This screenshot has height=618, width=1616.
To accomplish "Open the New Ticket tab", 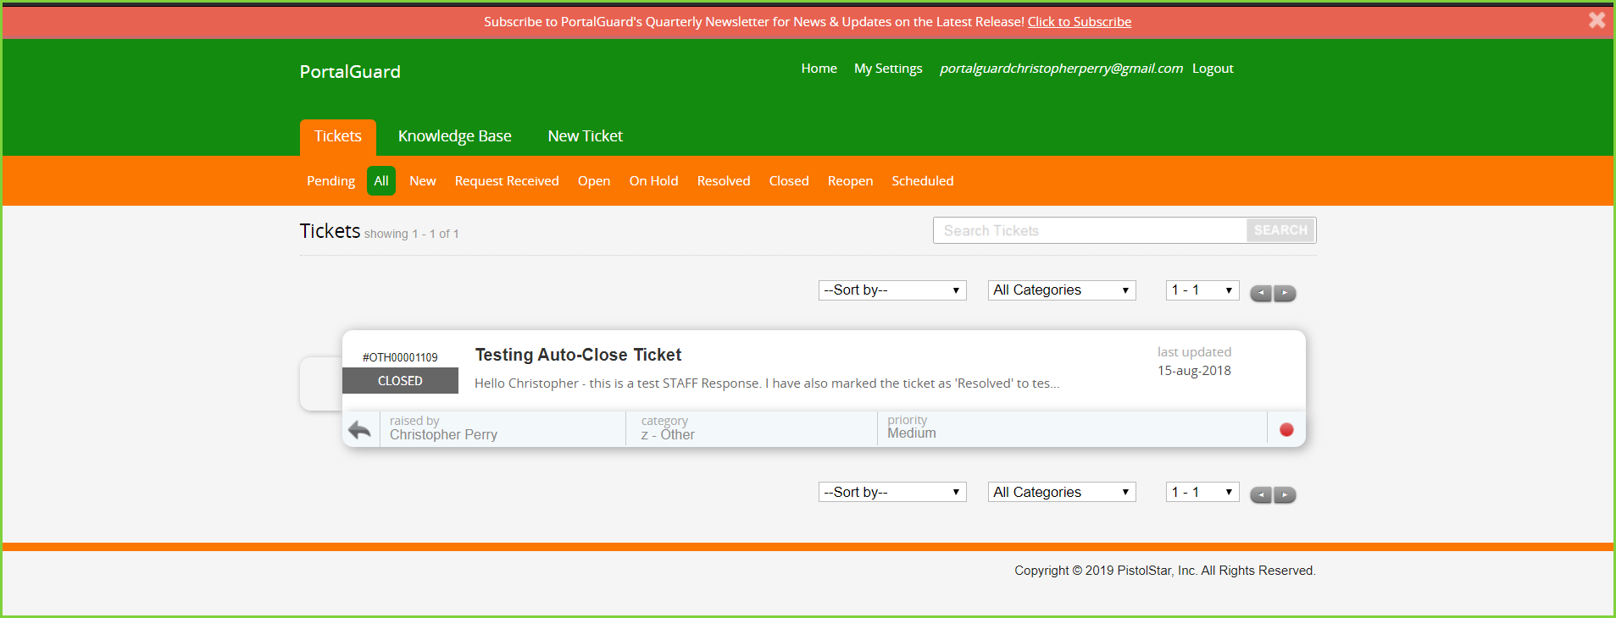I will point(586,136).
